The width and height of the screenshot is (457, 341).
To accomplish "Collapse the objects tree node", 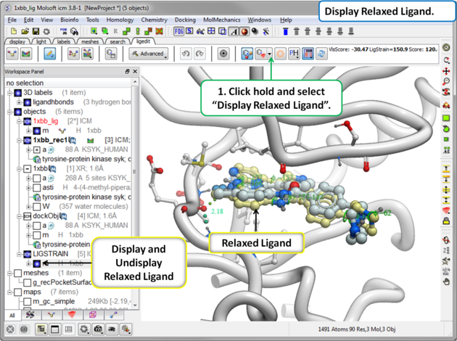I will [9, 112].
